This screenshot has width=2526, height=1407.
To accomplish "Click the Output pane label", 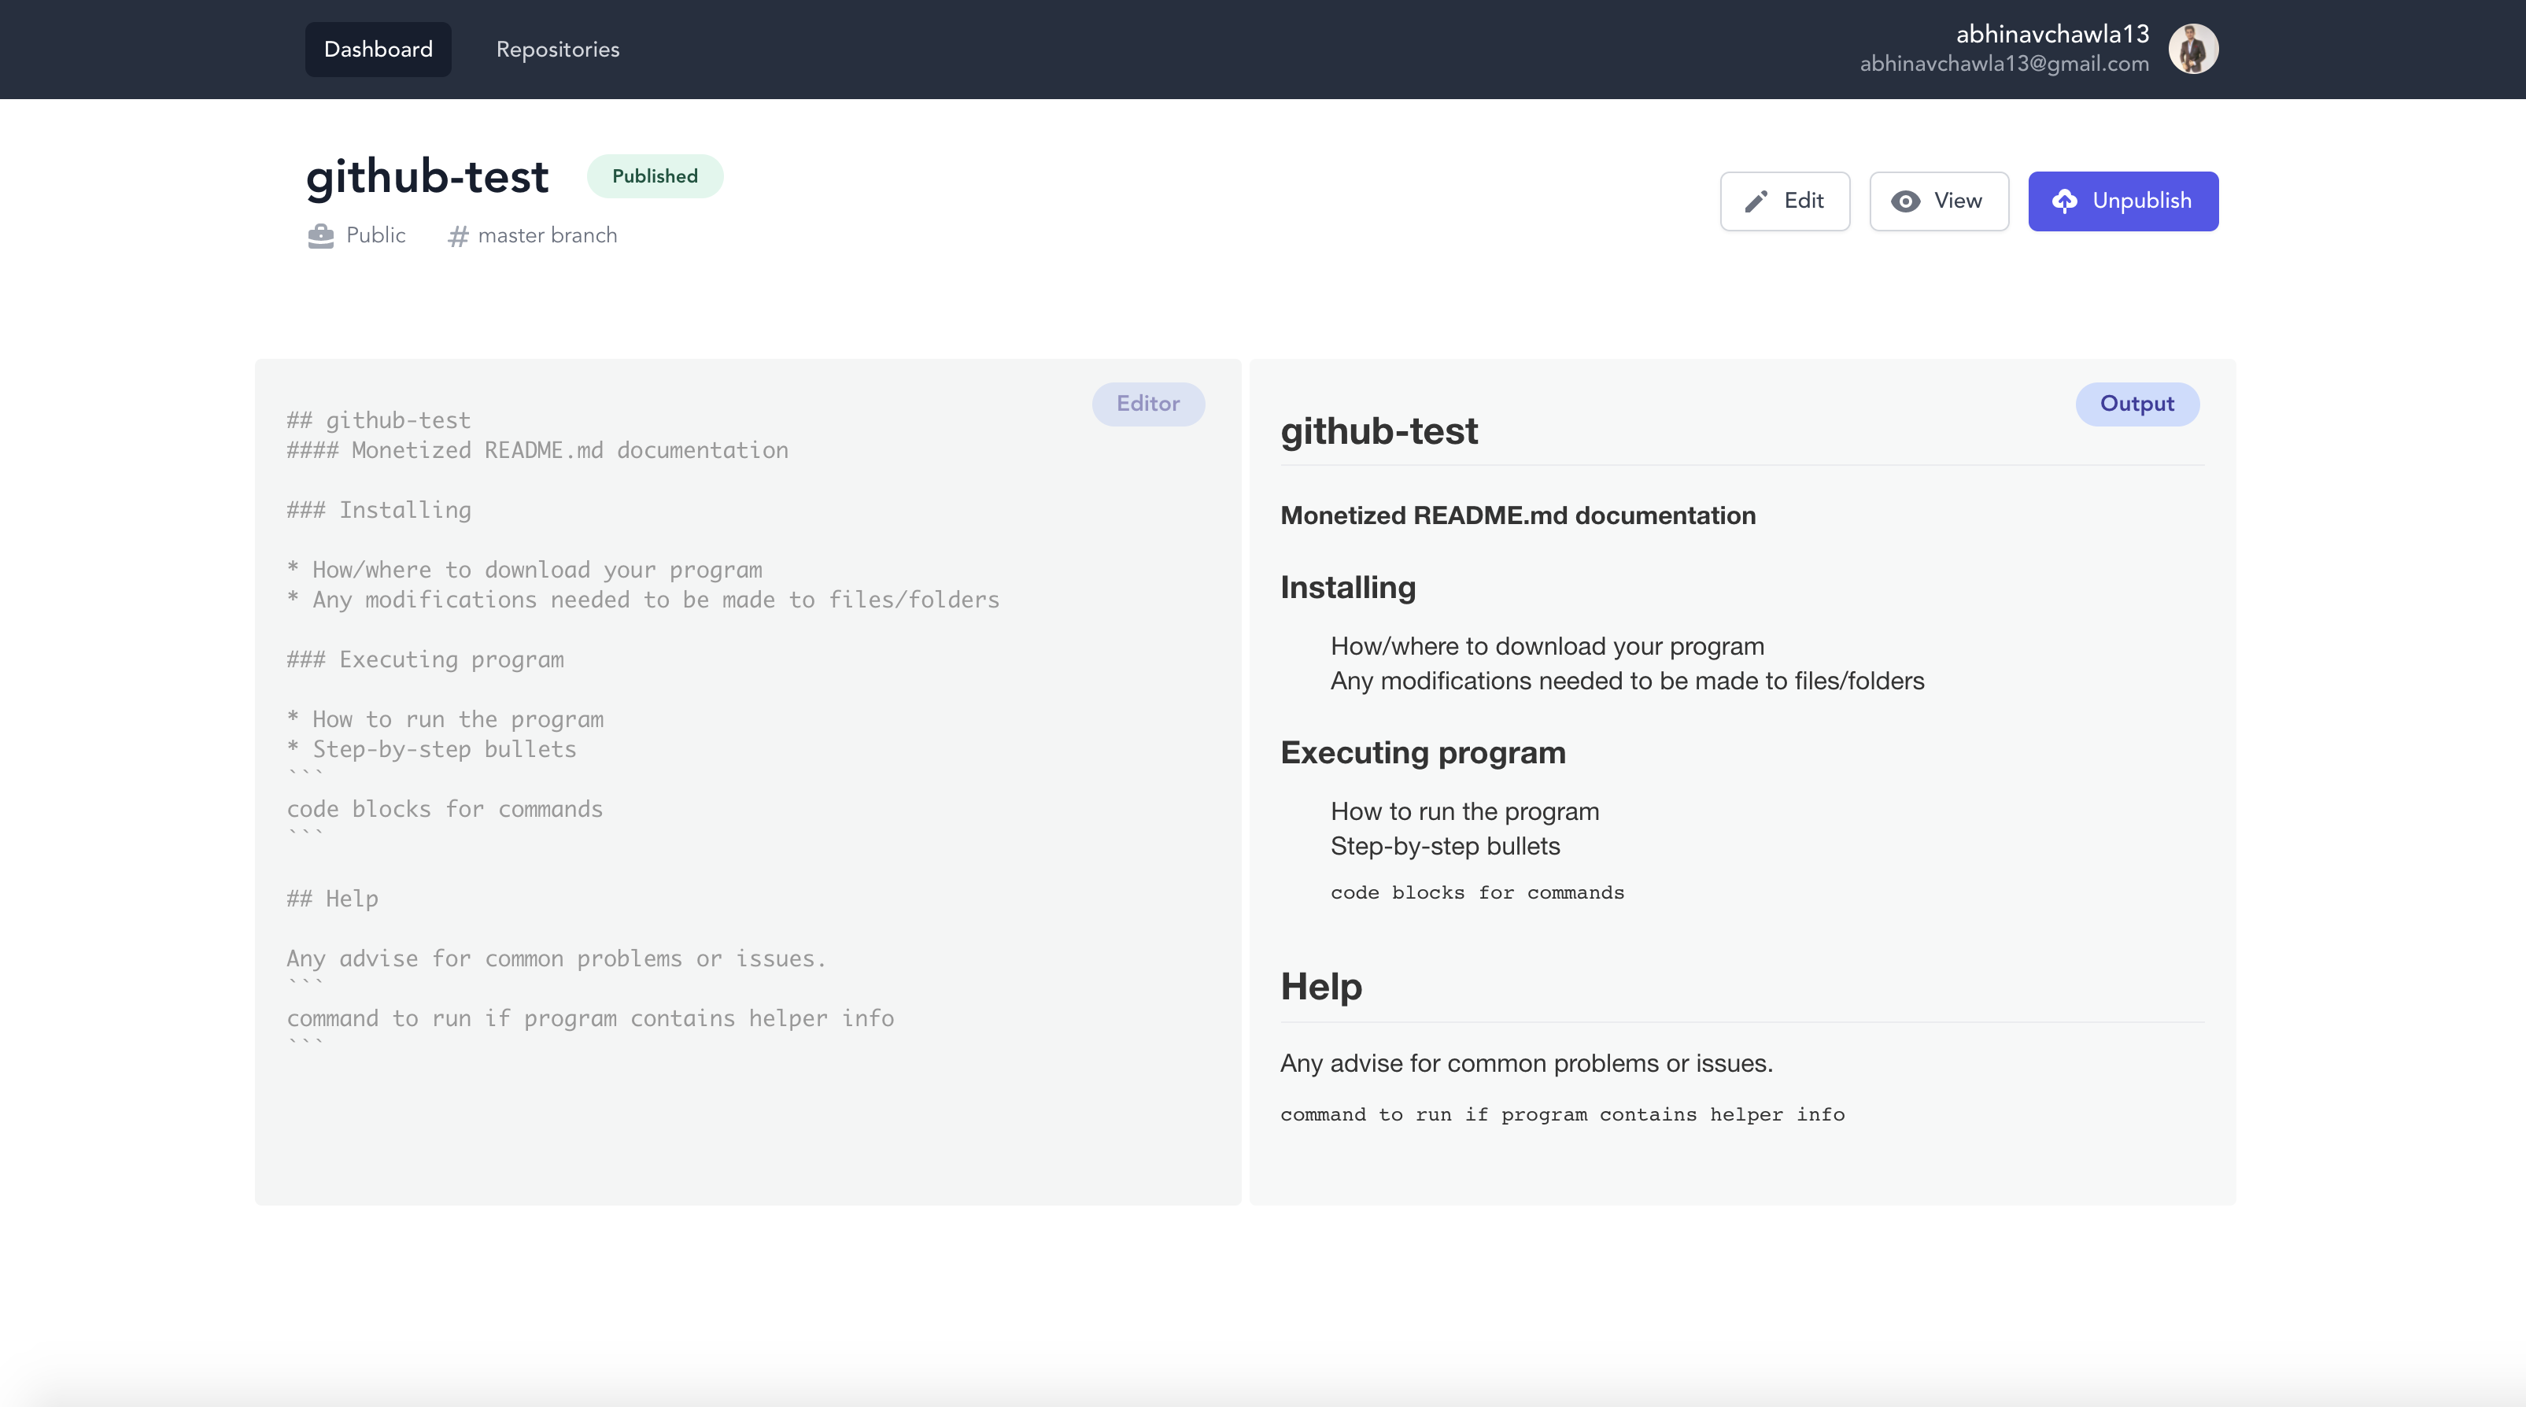I will click(x=2136, y=404).
